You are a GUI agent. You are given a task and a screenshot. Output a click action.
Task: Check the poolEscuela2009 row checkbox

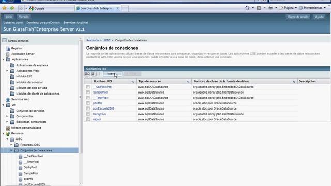tap(88, 109)
